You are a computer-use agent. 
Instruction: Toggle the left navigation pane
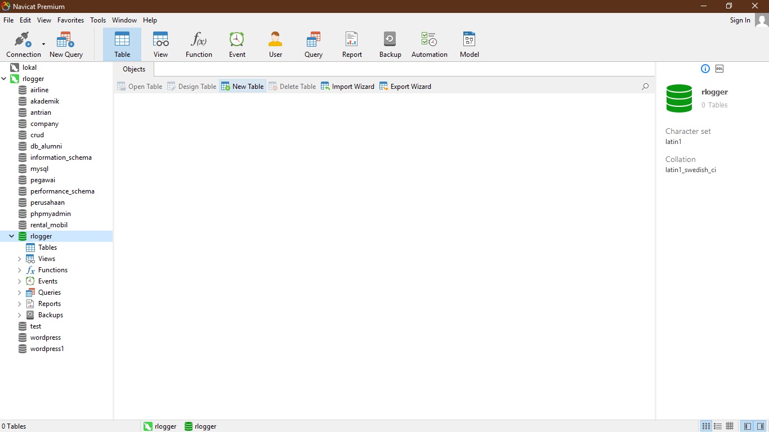(748, 426)
